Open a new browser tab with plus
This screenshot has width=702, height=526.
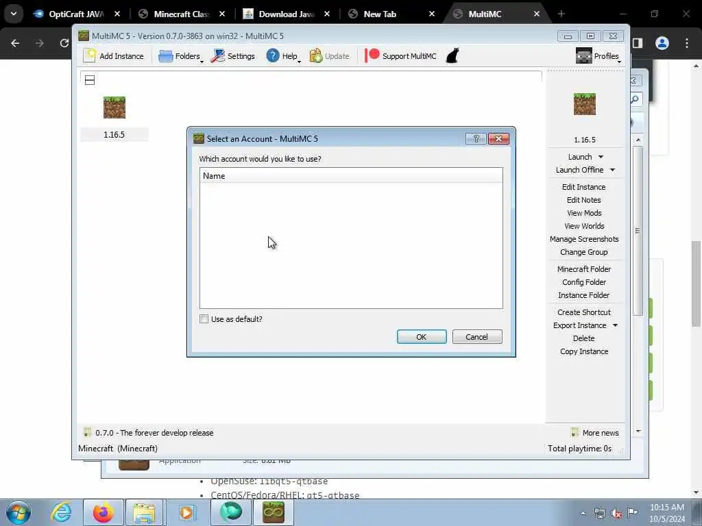click(561, 14)
